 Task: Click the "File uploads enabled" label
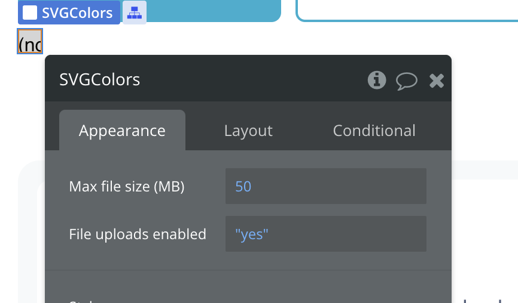click(138, 234)
